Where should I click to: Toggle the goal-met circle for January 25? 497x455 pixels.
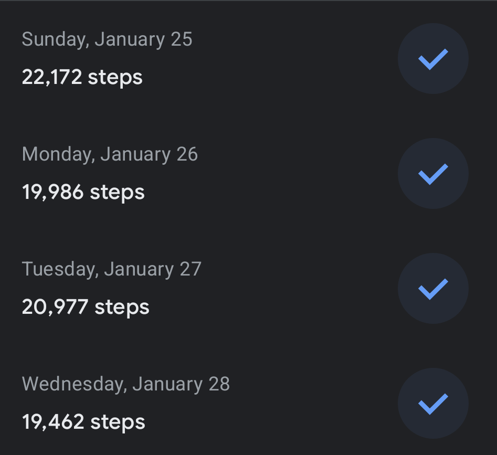pos(433,59)
